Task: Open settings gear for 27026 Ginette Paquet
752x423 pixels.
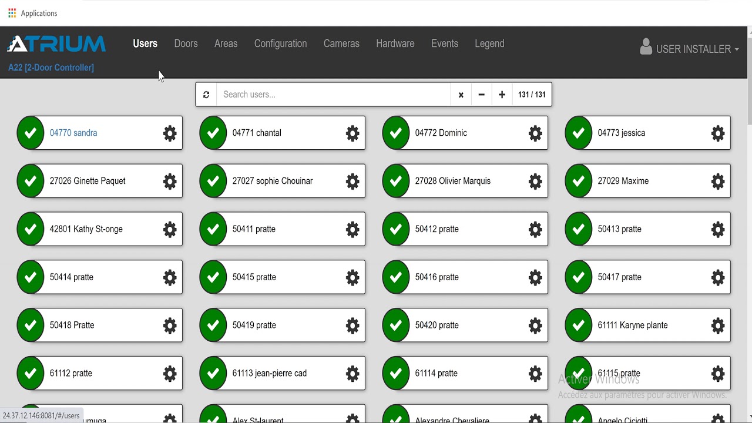Action: [170, 182]
